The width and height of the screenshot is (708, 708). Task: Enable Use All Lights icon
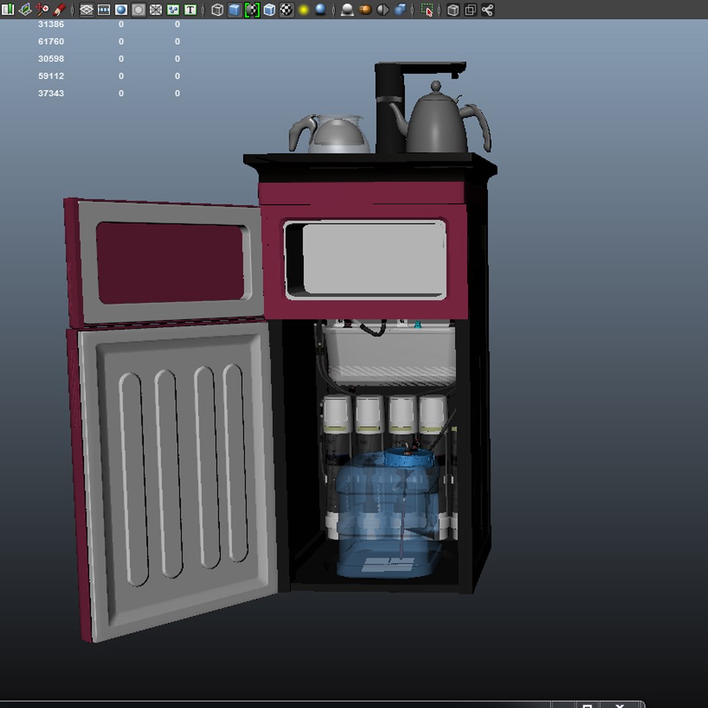point(304,9)
